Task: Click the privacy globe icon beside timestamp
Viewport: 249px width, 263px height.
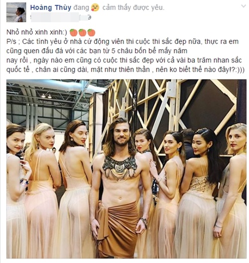Action: click(x=90, y=17)
